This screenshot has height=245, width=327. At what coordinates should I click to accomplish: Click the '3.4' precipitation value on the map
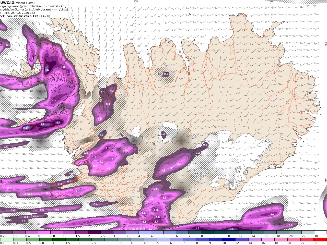[x=58, y=122]
